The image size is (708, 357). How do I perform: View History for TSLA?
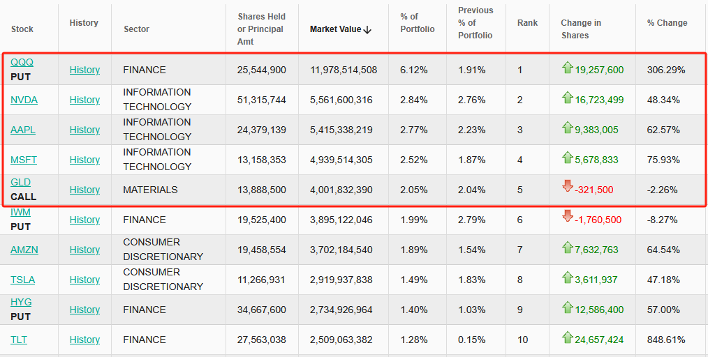pos(85,280)
